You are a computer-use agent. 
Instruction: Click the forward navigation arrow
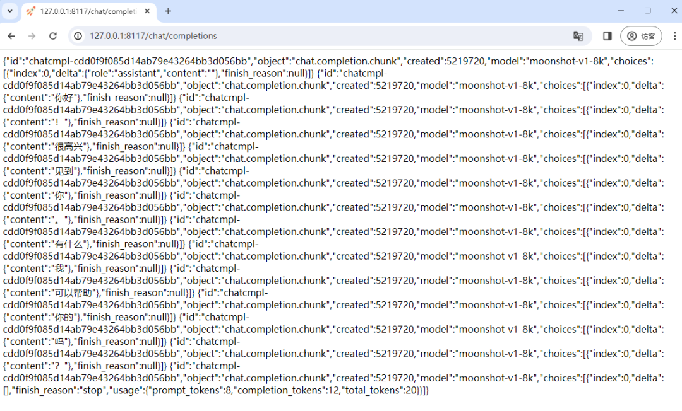pyautogui.click(x=32, y=36)
